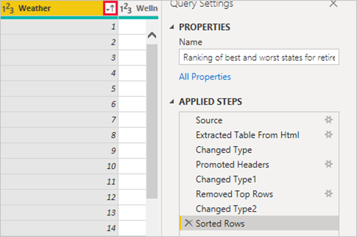Click the Weather column sort dropdown arrow
This screenshot has width=357, height=237.
coord(111,9)
